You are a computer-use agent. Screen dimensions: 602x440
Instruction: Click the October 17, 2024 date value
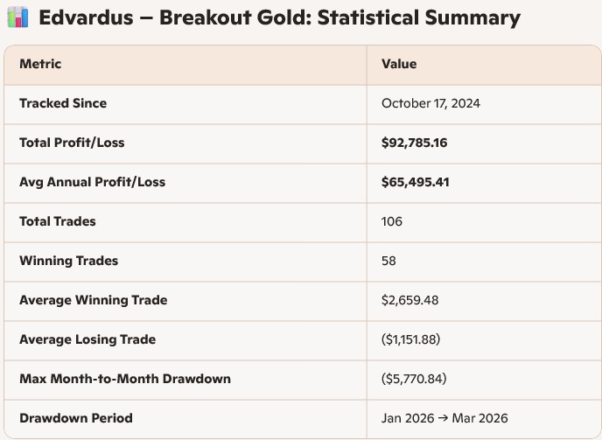click(430, 103)
